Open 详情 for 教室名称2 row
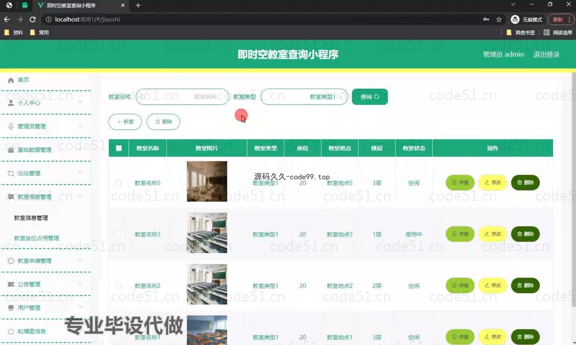The width and height of the screenshot is (576, 345). click(460, 286)
